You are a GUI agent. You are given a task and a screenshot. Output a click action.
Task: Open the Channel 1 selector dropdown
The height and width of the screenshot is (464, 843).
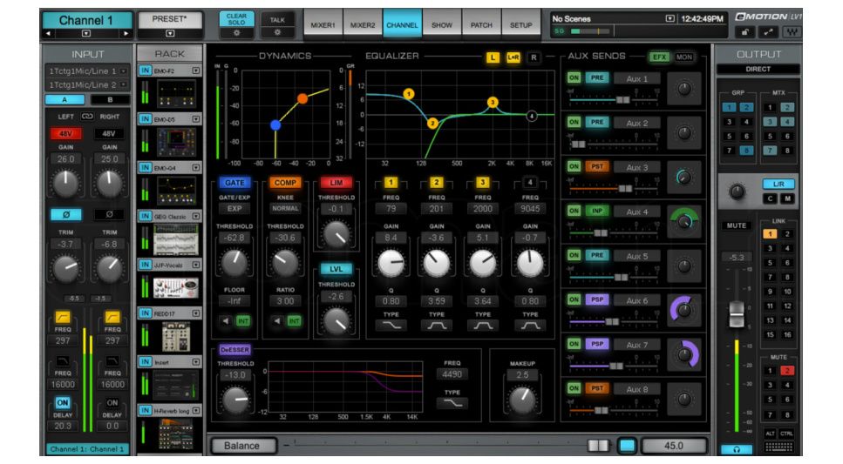86,33
